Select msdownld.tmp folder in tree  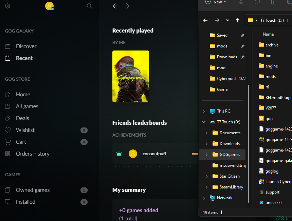tap(229, 165)
